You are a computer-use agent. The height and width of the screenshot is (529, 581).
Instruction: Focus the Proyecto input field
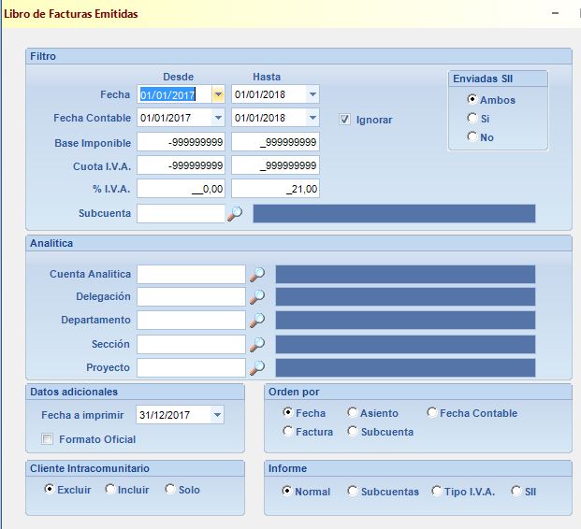[191, 367]
